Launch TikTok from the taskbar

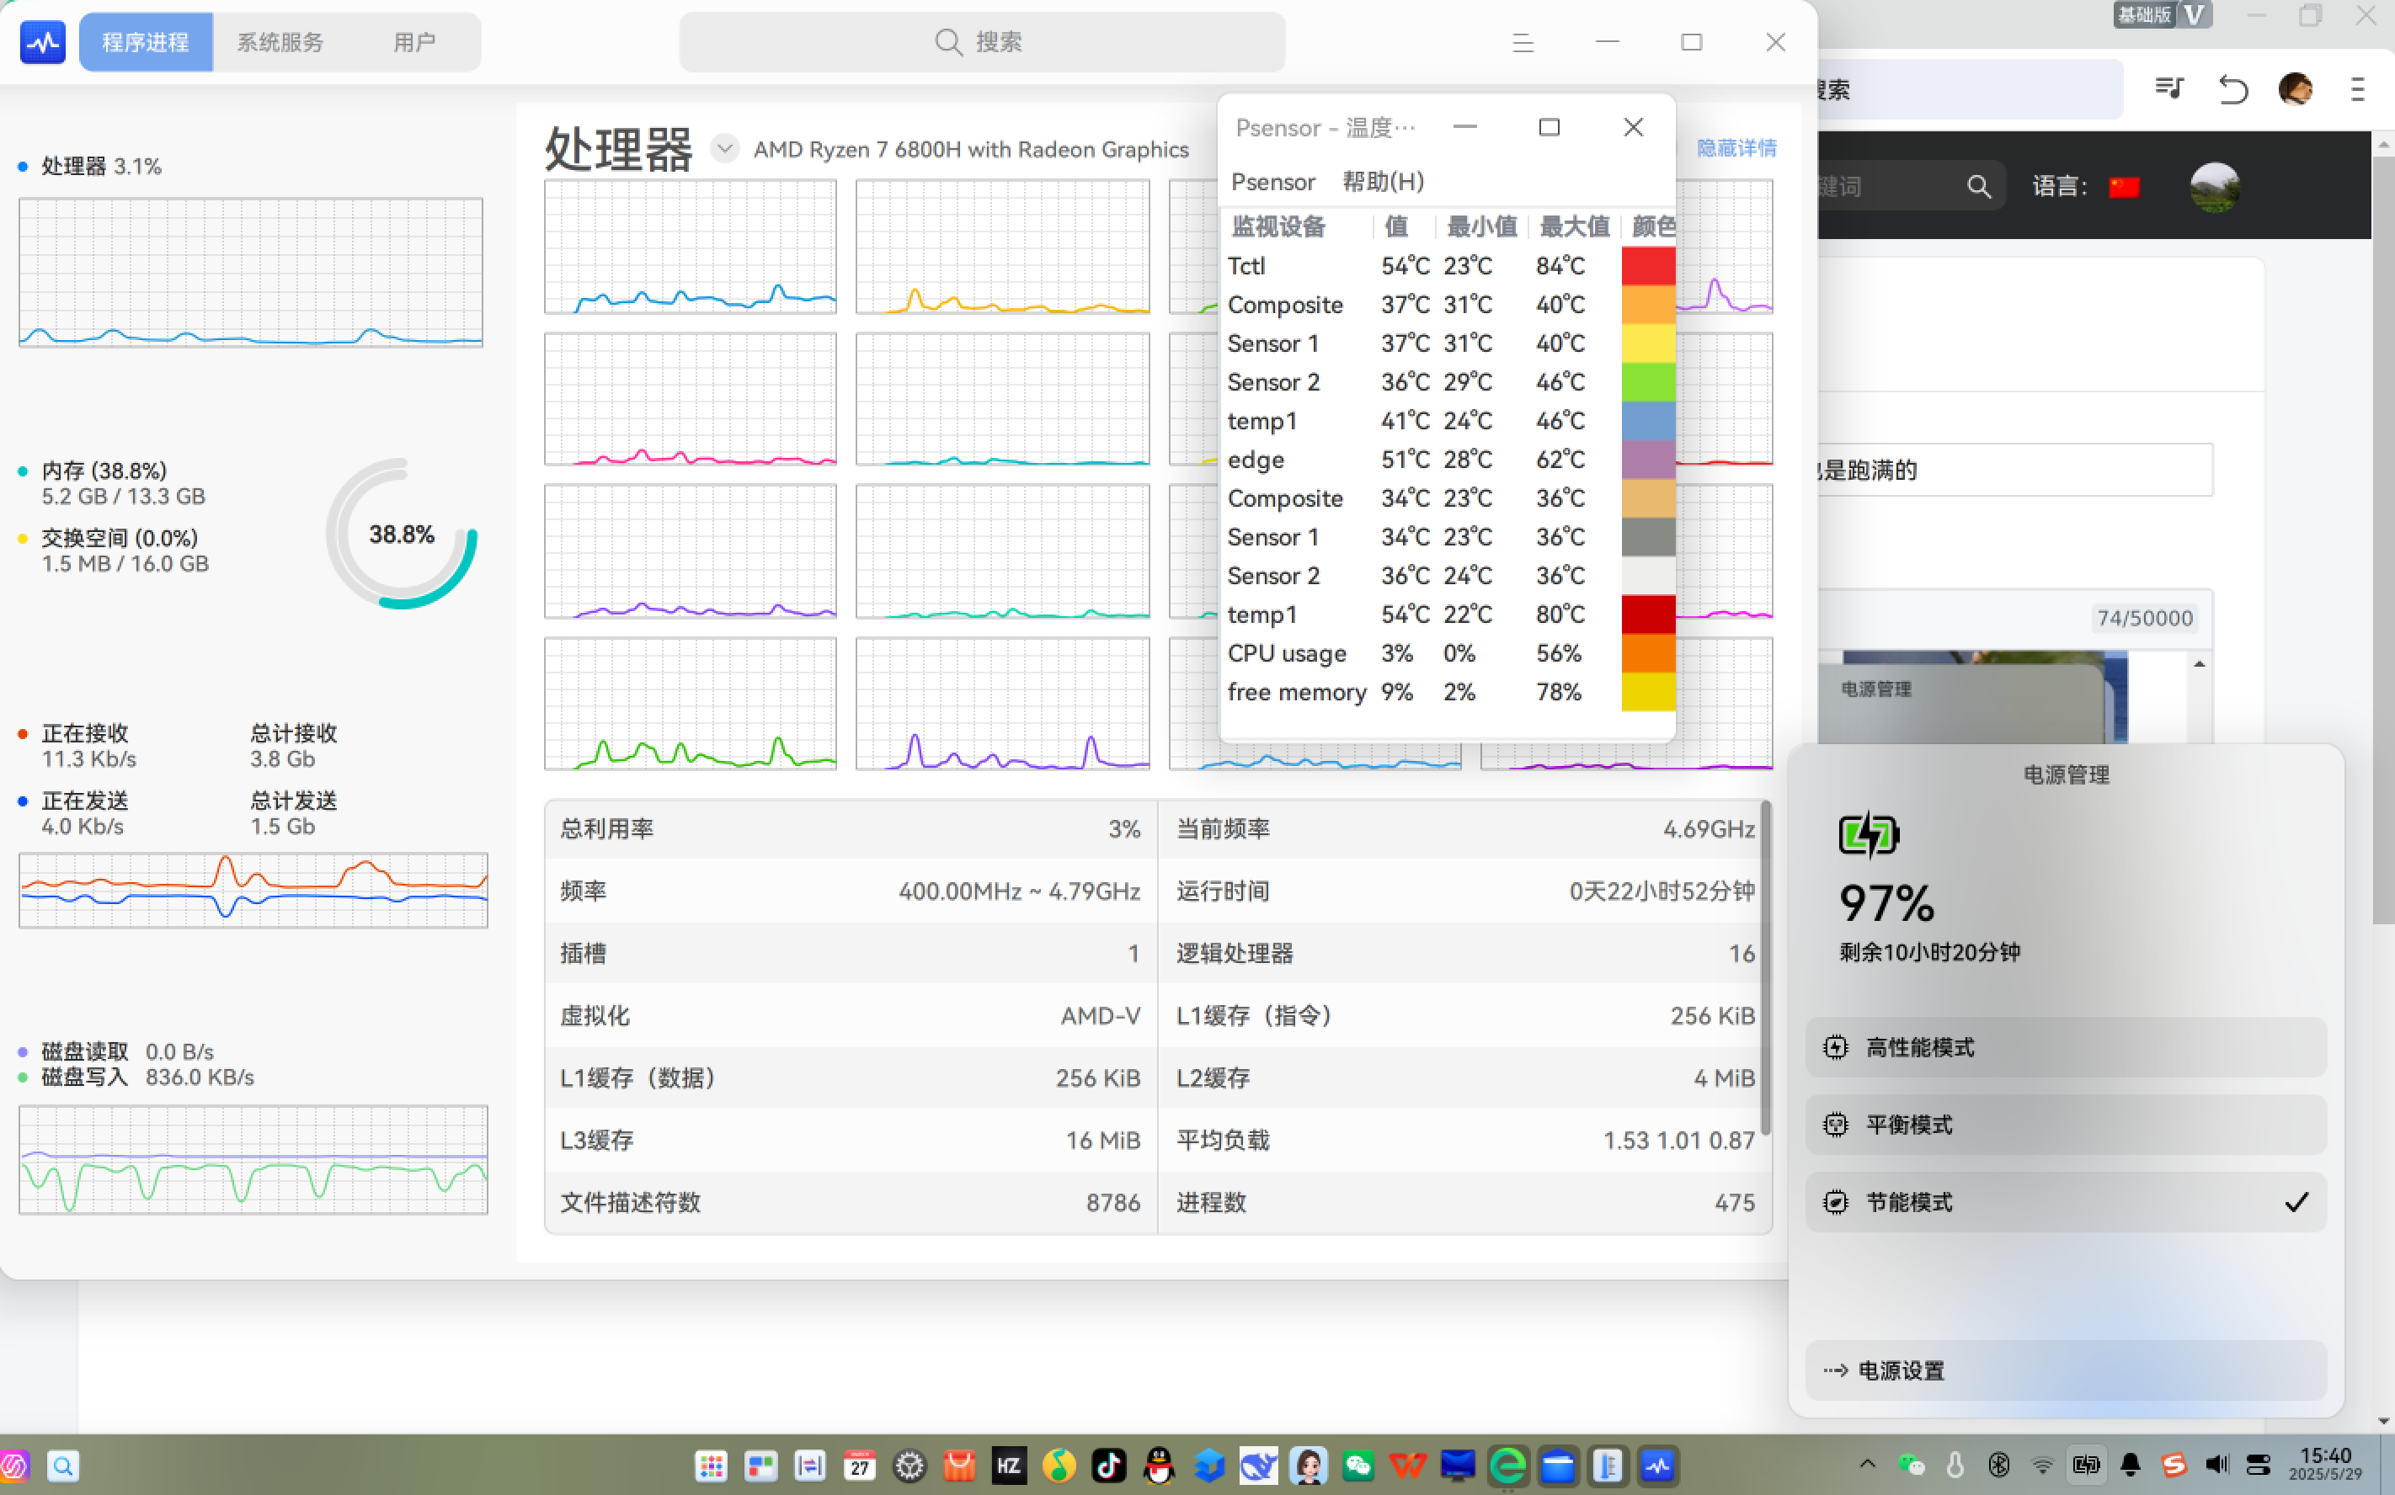point(1108,1466)
